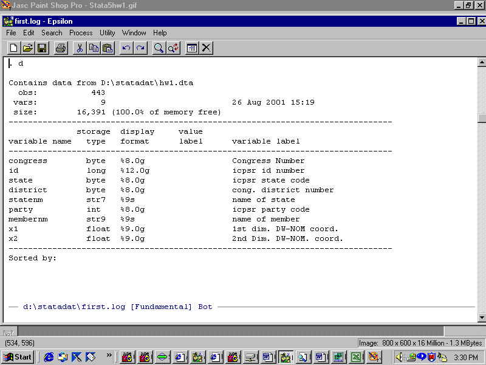This screenshot has width=486, height=365.
Task: Save the file using the floppy disk icon
Action: [x=42, y=48]
